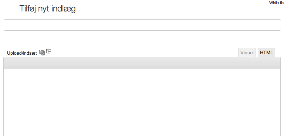284x136 pixels.
Task: Click the Upload/Indsæt label
Action: (22, 53)
